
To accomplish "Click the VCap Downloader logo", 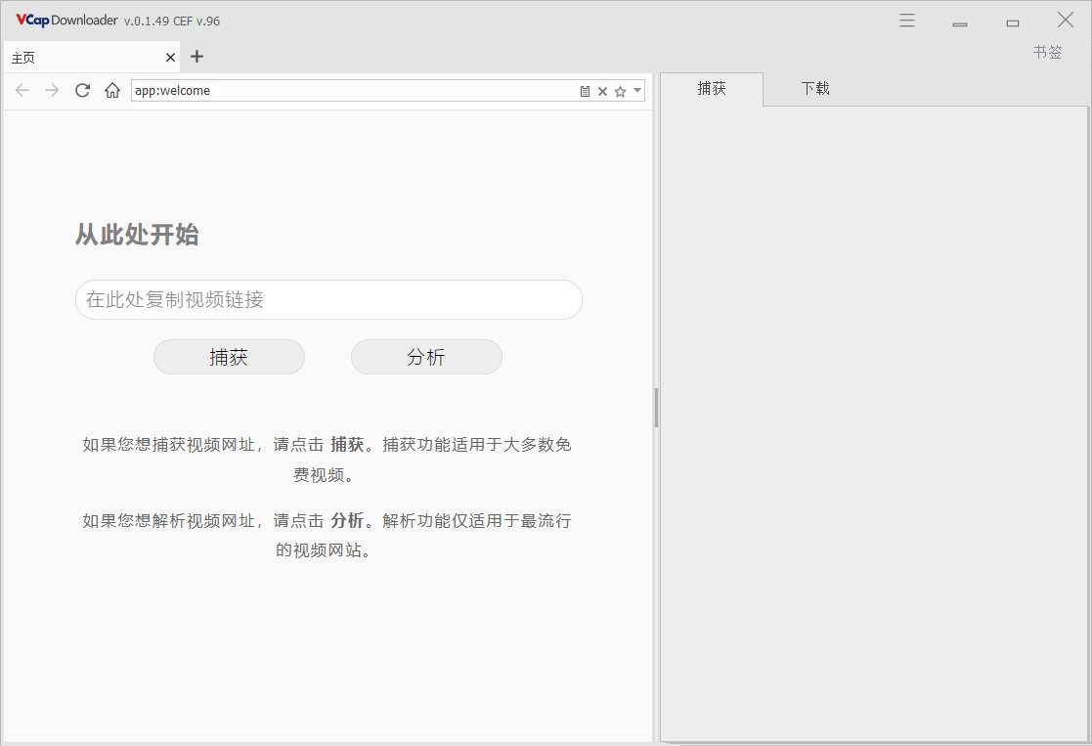I will point(66,21).
